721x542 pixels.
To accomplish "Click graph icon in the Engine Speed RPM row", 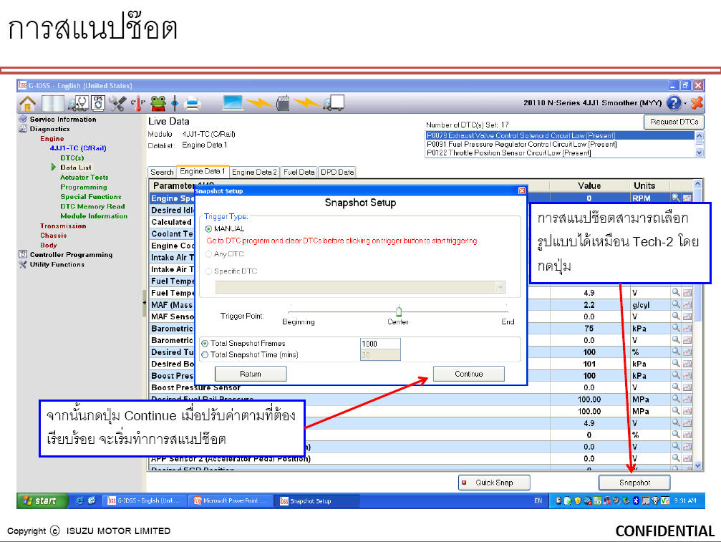I will pos(687,198).
